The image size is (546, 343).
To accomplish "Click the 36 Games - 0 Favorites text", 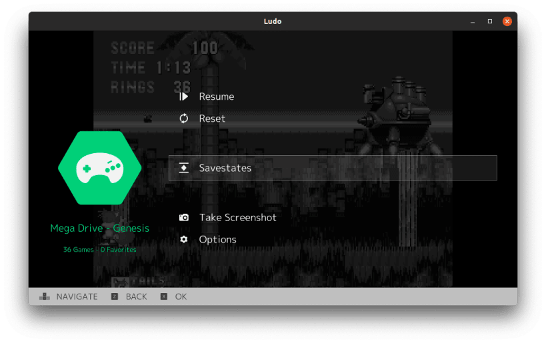I will point(99,249).
